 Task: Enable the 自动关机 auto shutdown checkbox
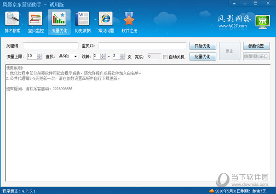tap(165, 57)
